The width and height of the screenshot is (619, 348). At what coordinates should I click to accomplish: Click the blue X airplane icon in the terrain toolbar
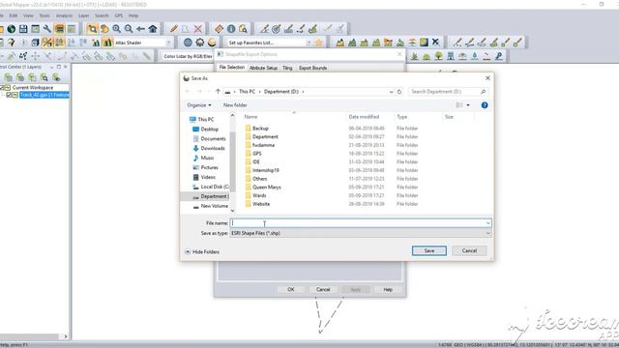[436, 43]
